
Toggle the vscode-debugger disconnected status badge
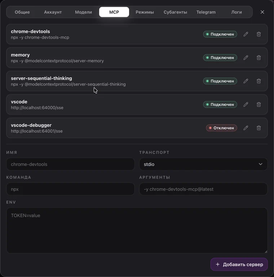point(221,128)
